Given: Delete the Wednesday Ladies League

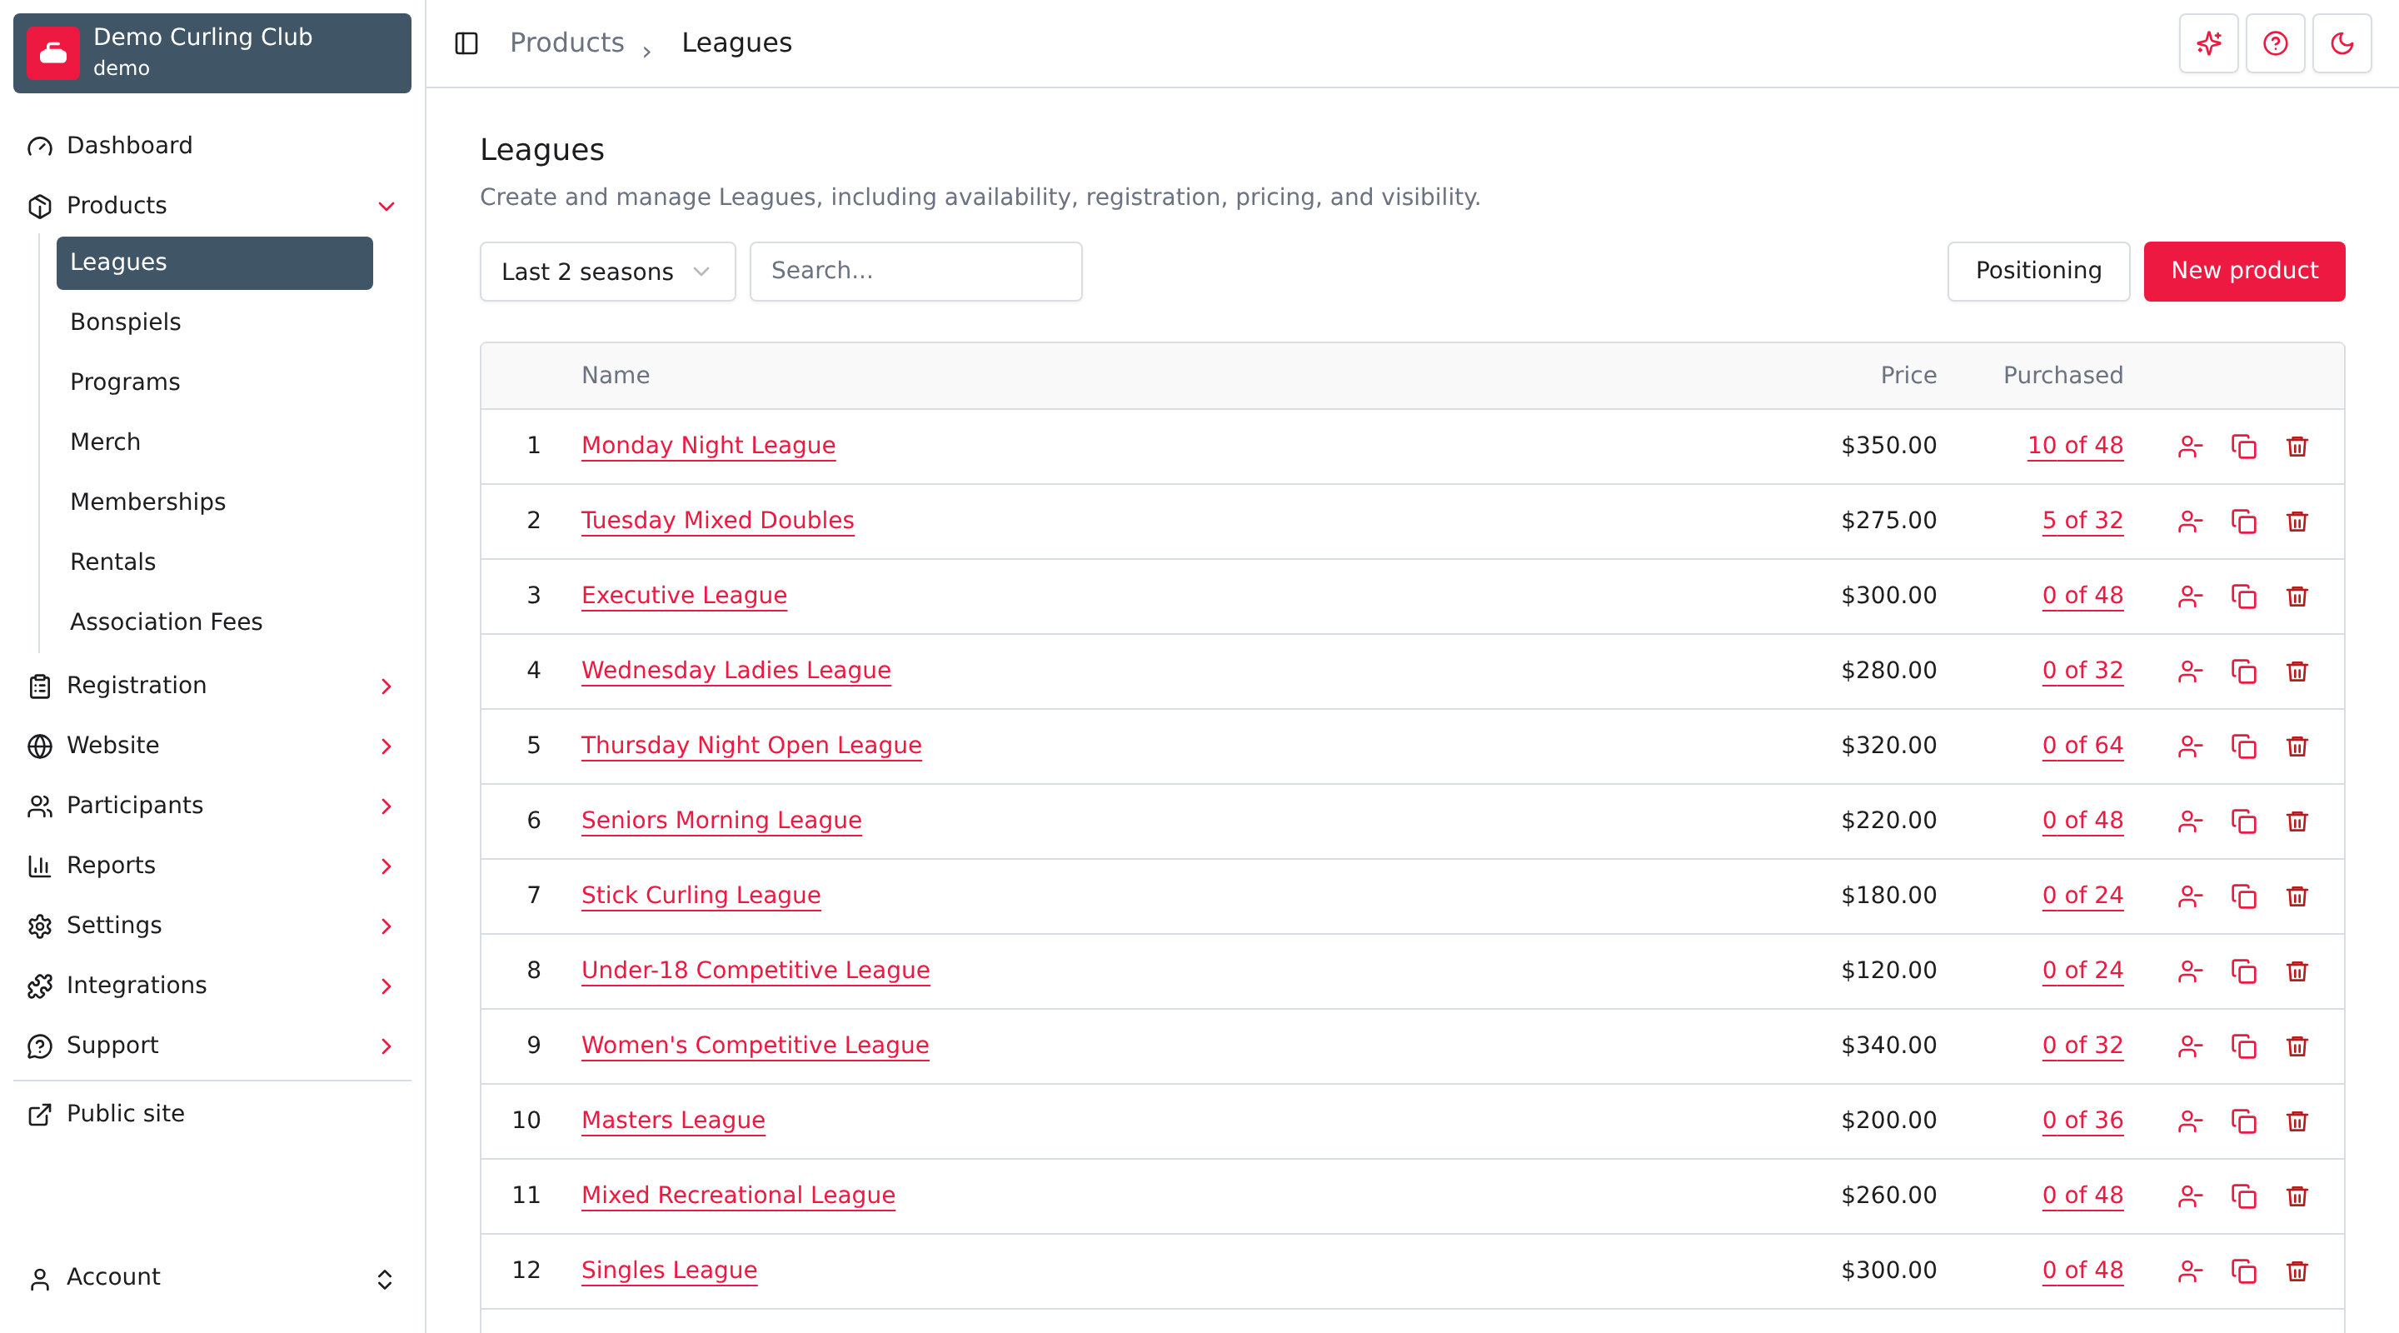Looking at the screenshot, I should tap(2297, 671).
